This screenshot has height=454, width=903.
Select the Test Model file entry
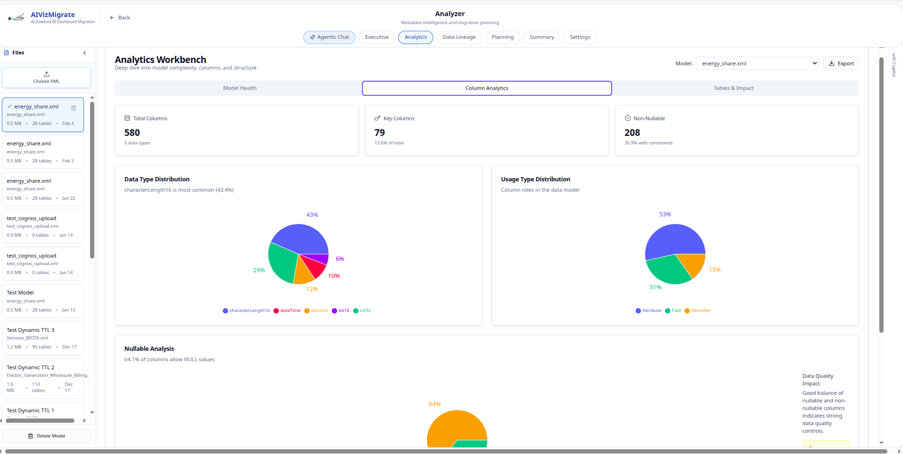(43, 301)
